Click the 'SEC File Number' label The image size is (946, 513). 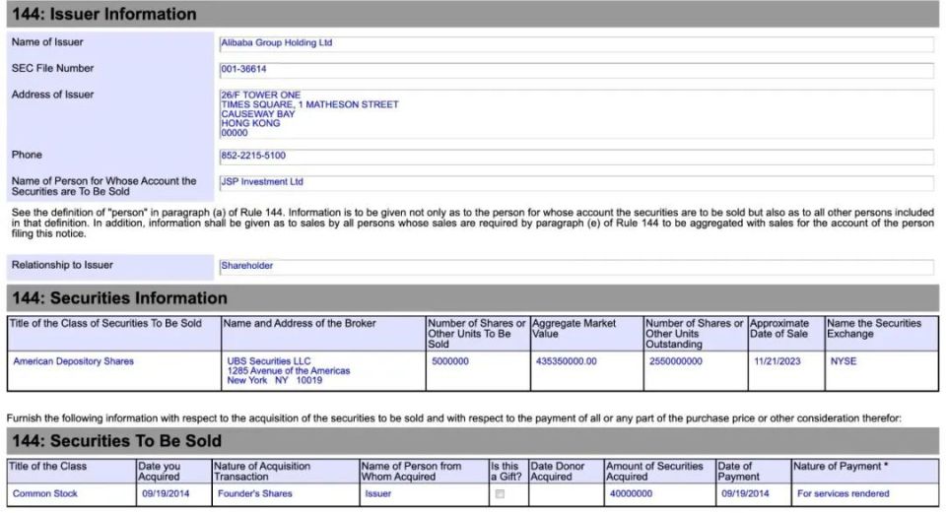pos(52,68)
